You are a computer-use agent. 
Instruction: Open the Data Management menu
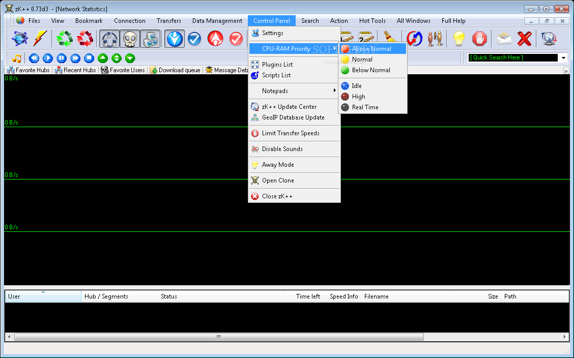click(217, 21)
